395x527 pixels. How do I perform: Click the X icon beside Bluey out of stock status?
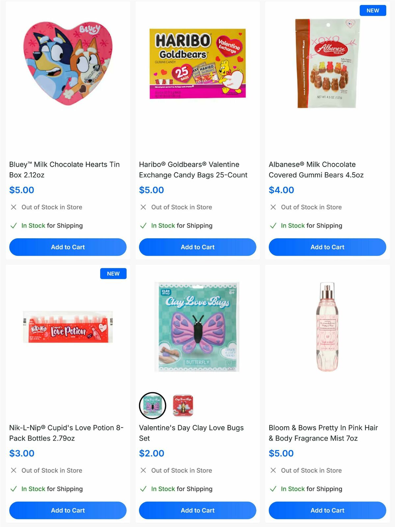click(13, 207)
